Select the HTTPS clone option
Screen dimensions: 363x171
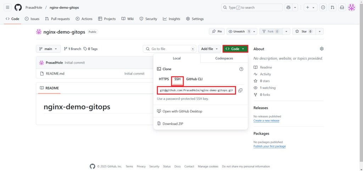(x=164, y=79)
